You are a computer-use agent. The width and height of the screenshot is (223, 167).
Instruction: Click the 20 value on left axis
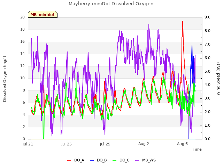pyautogui.click(x=22, y=17)
